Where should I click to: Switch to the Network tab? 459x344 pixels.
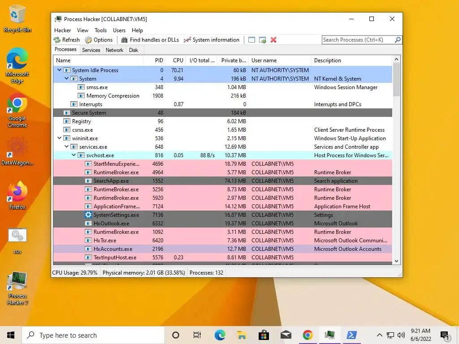114,50
